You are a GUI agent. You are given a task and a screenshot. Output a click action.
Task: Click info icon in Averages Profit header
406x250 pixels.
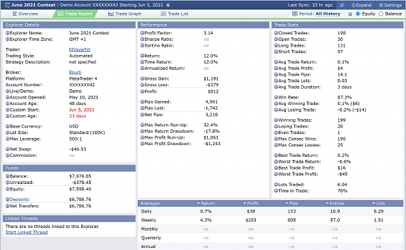245,203
